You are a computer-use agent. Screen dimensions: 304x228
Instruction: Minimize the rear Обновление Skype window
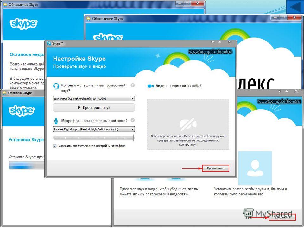point(180,4)
